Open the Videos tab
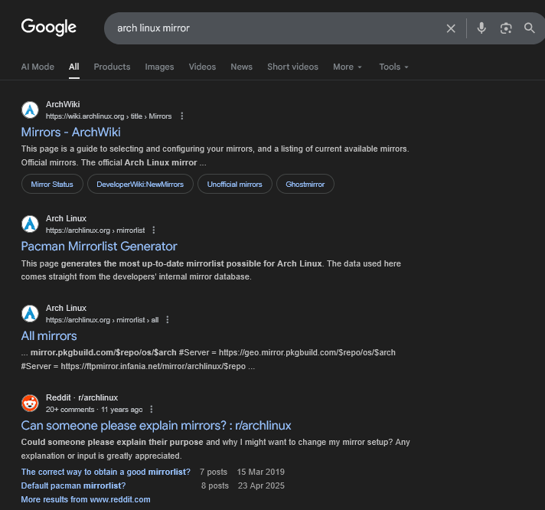545x510 pixels. click(202, 67)
